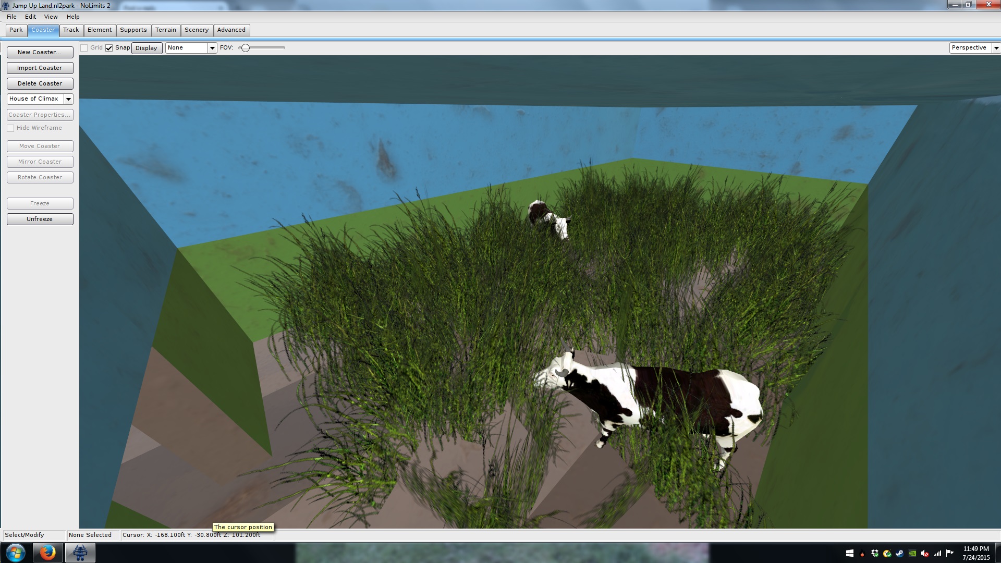Uncheck the Snap checkbox
The height and width of the screenshot is (563, 1001).
pos(109,48)
